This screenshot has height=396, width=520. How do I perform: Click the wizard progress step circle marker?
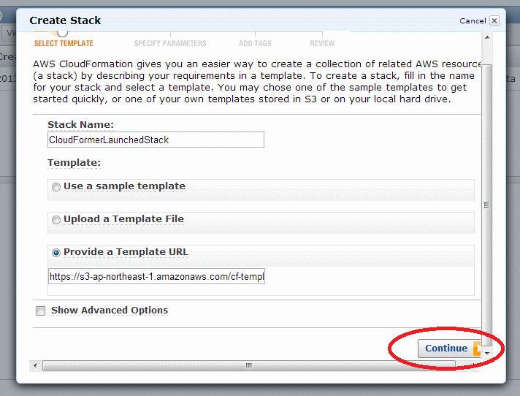click(62, 32)
